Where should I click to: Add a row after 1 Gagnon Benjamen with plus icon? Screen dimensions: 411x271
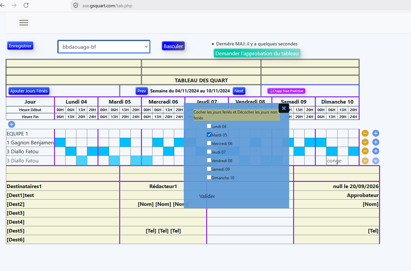pyautogui.click(x=376, y=142)
